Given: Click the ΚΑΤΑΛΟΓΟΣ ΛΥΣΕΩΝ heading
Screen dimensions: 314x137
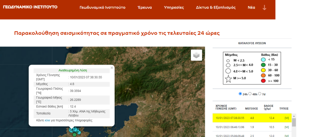Looking at the screenshot, I should coord(252,43).
